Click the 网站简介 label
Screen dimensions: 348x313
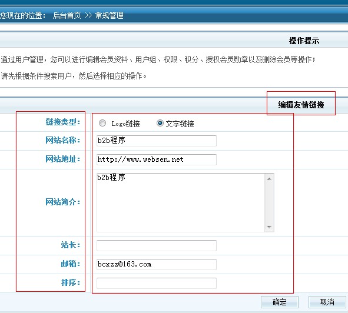pos(63,202)
